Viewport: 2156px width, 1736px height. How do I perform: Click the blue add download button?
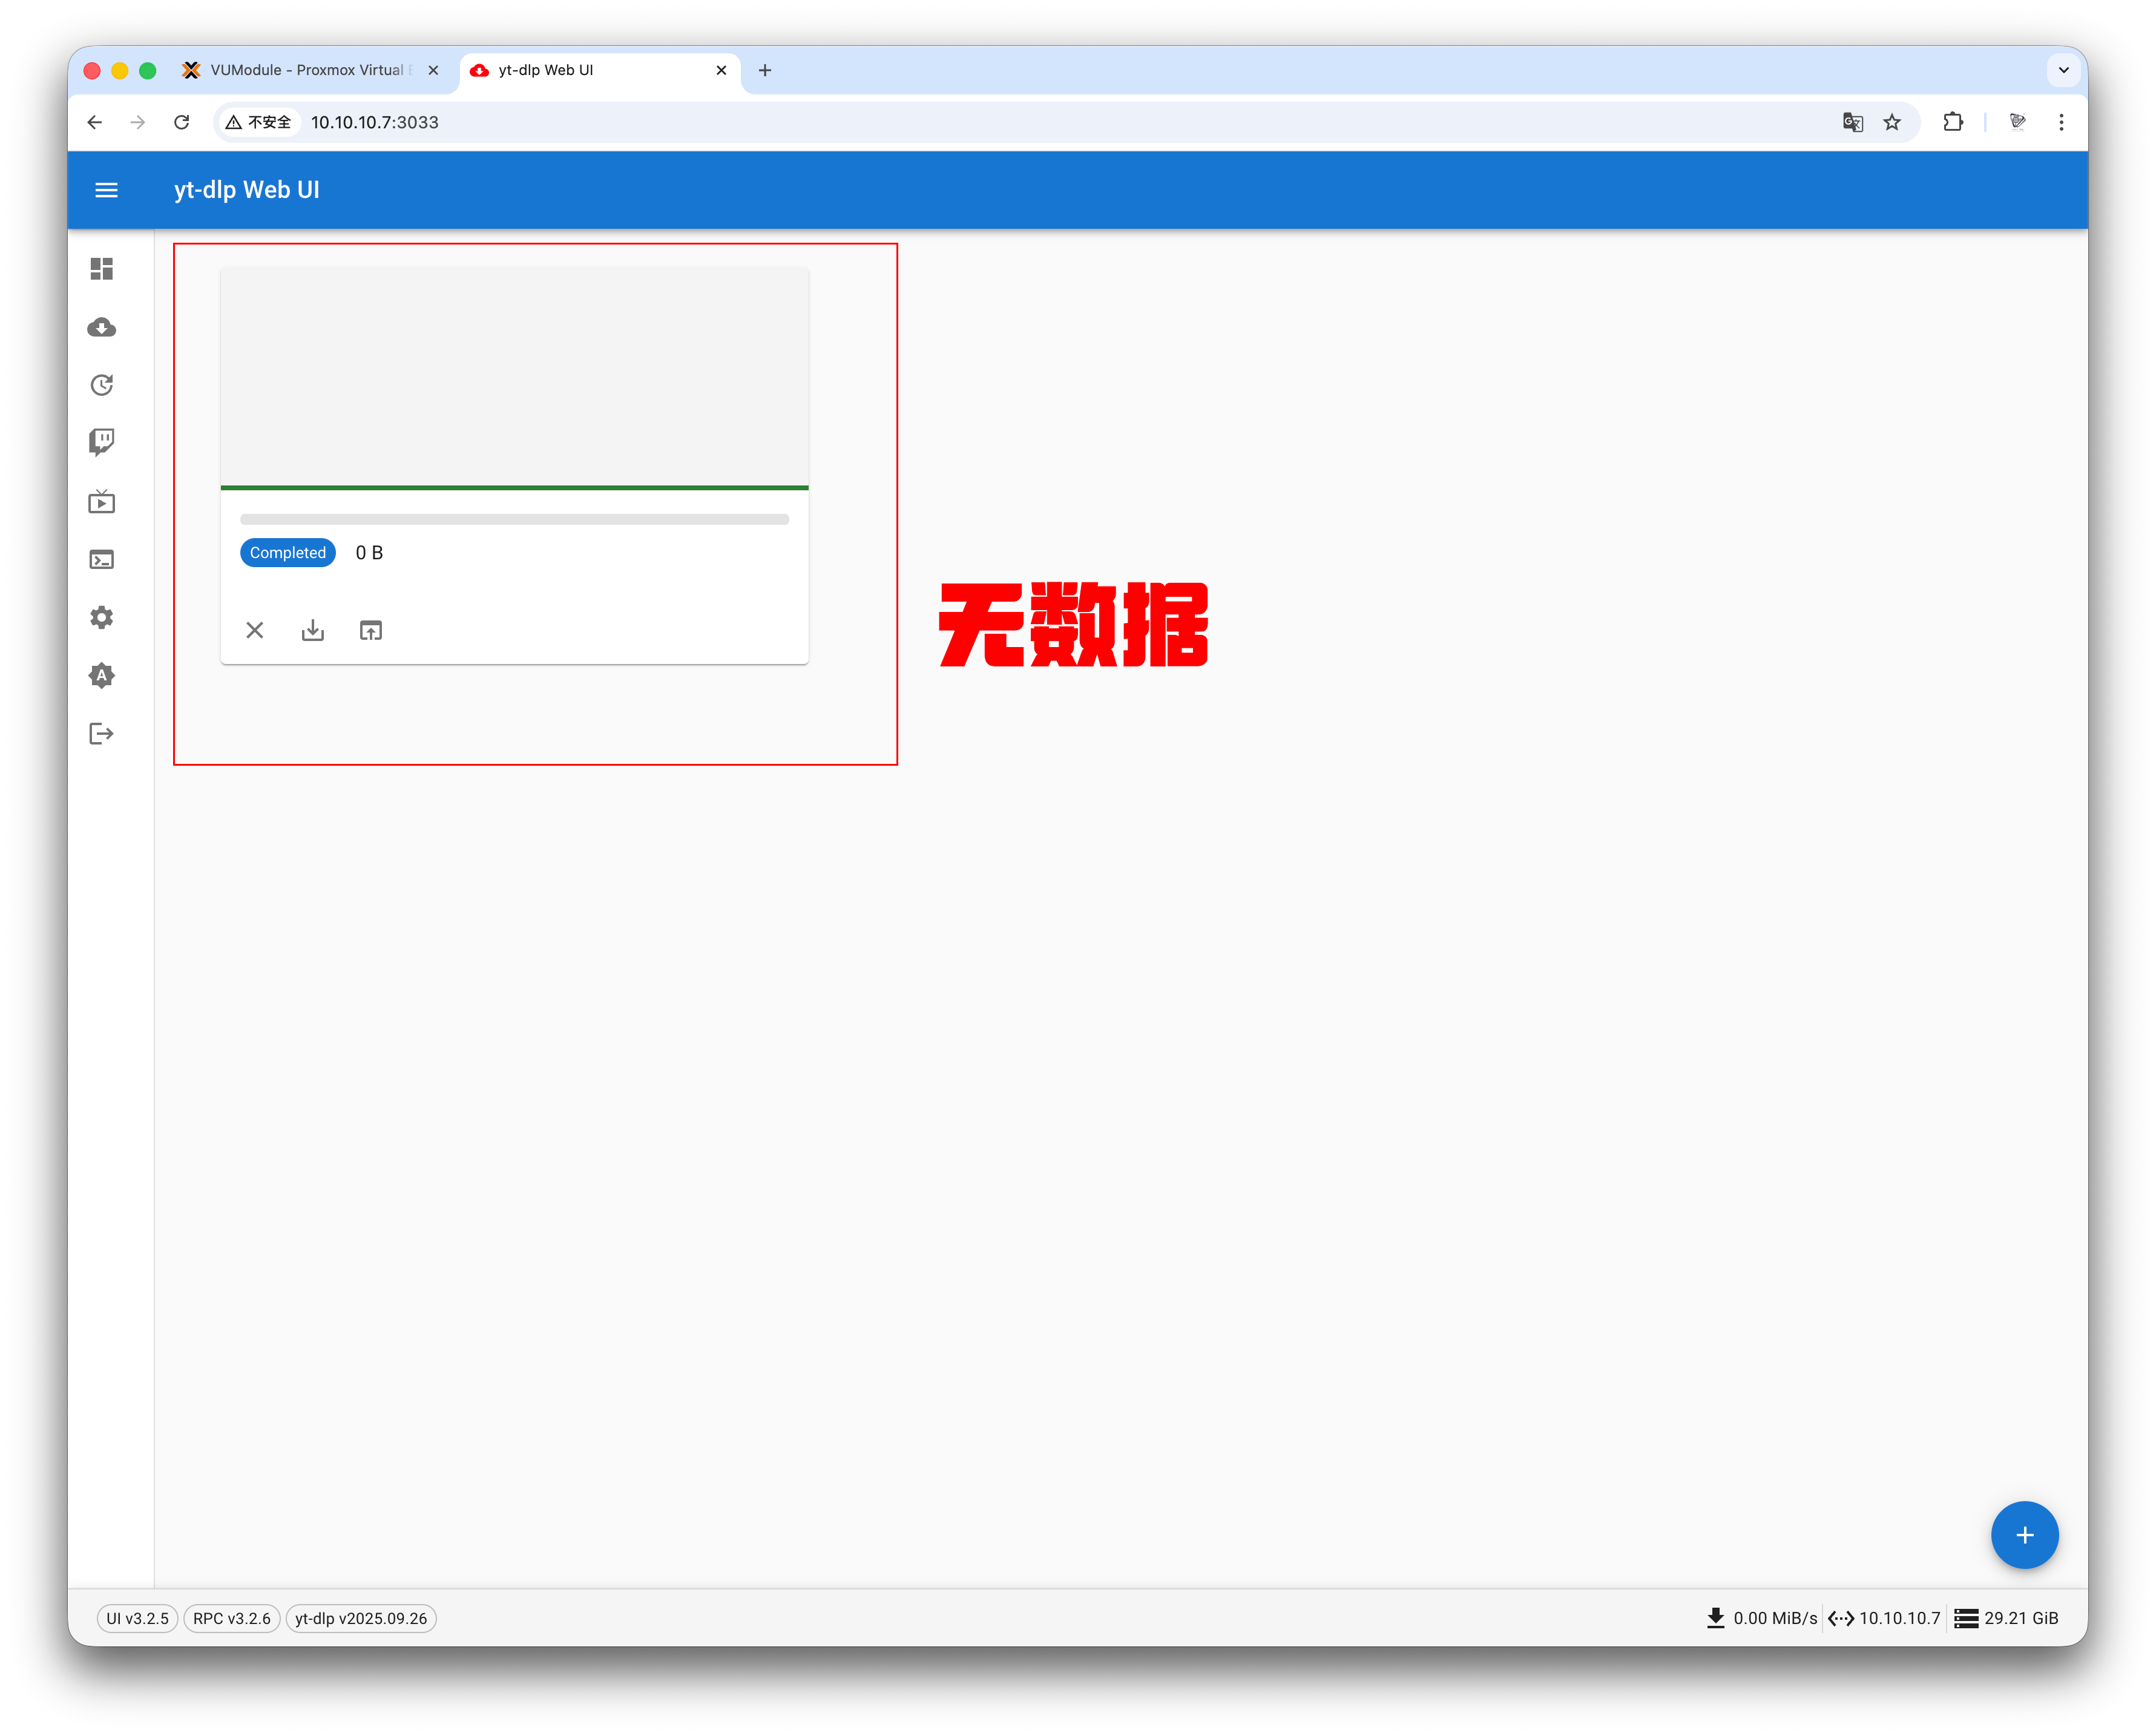[x=2024, y=1534]
